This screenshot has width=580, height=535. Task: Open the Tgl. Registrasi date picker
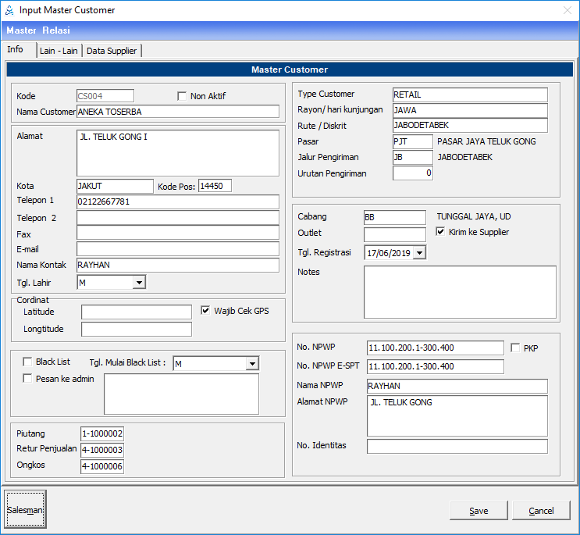click(420, 252)
